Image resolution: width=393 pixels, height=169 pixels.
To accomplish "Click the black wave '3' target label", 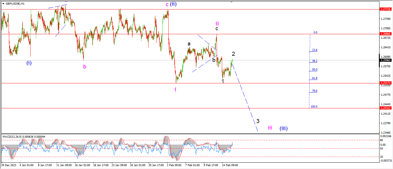I will tap(258, 121).
